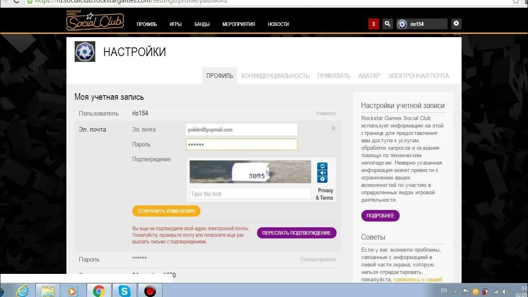This screenshot has width=528, height=297.
Task: Switch to the КОНФИДЕНЦИАЛЬНОСТЬ tab
Action: tap(275, 76)
